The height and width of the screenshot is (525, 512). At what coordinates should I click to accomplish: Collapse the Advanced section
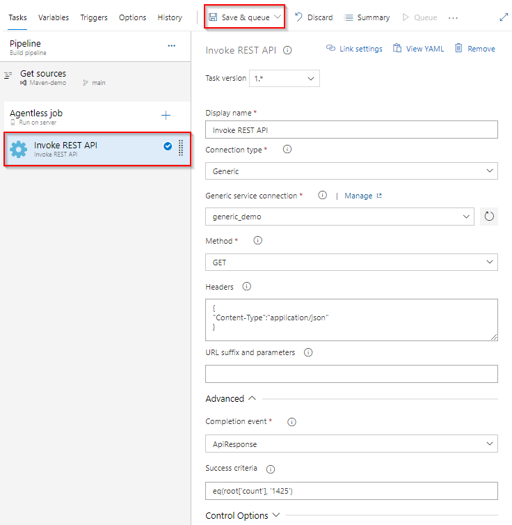[x=231, y=398]
